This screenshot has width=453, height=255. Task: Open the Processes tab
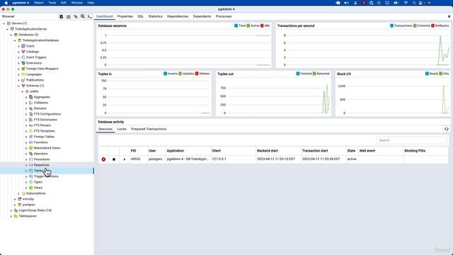click(x=224, y=16)
